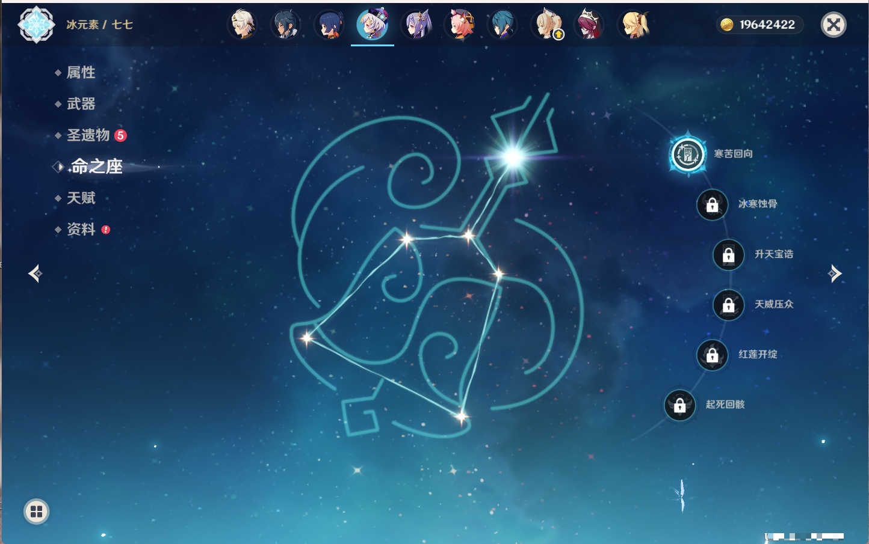Click the Cryo element emblem icon
This screenshot has width=869, height=544.
click(36, 25)
